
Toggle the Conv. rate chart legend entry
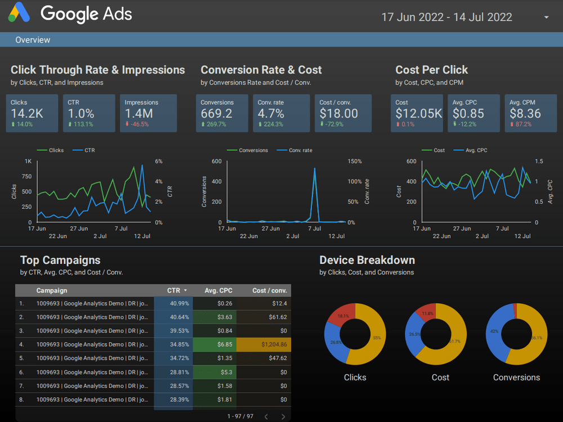point(294,150)
